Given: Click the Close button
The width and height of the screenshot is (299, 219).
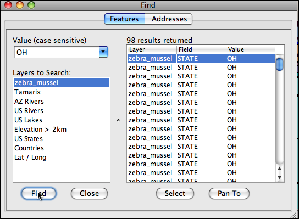Looking at the screenshot, I should pyautogui.click(x=89, y=194).
